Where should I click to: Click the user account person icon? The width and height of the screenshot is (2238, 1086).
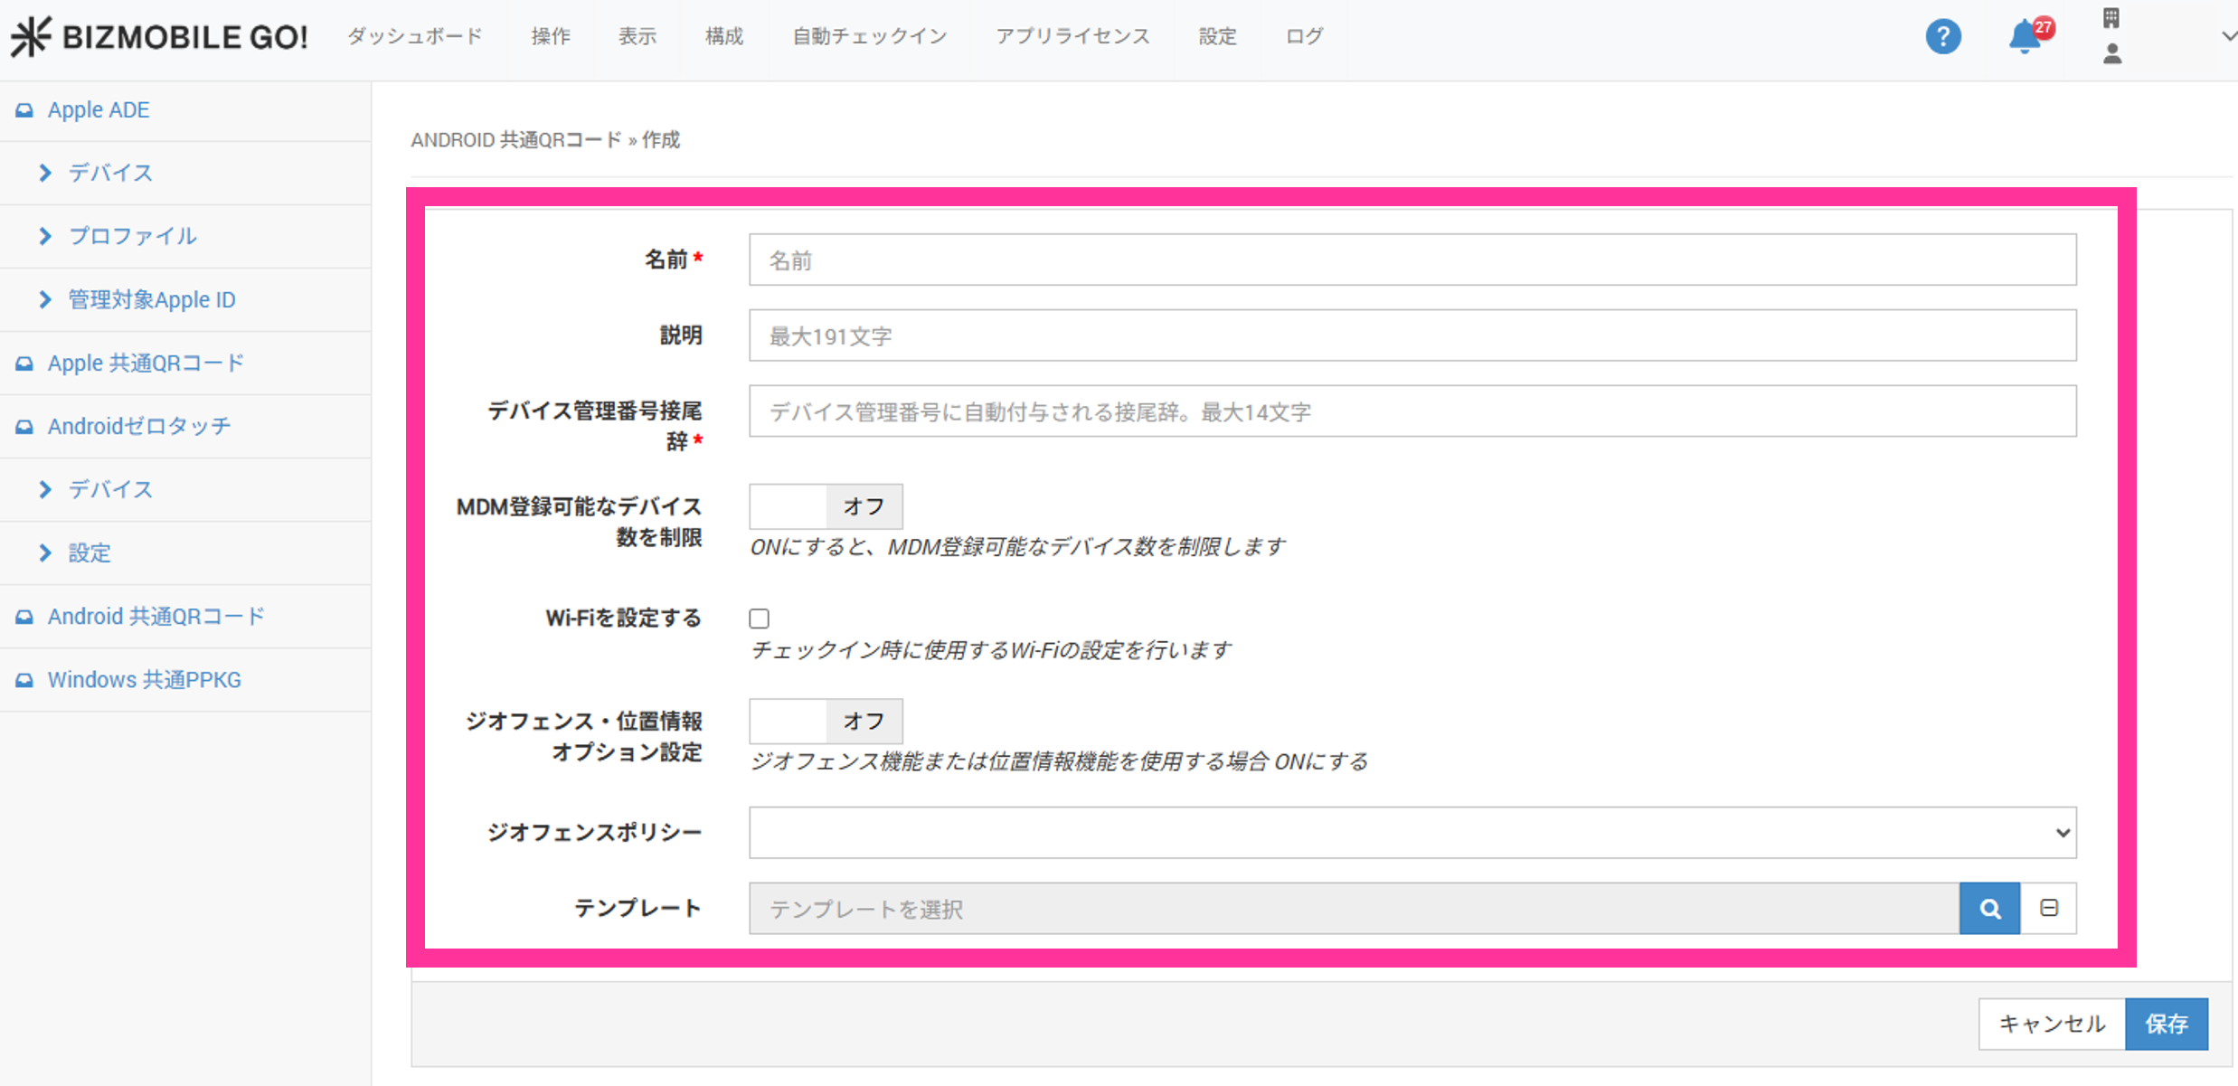(2112, 54)
